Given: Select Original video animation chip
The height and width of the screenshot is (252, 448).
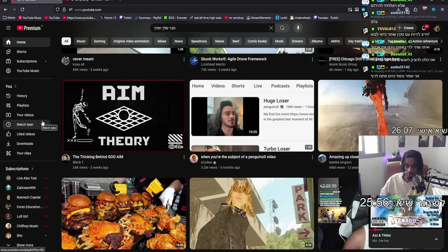Looking at the screenshot, I should [131, 41].
